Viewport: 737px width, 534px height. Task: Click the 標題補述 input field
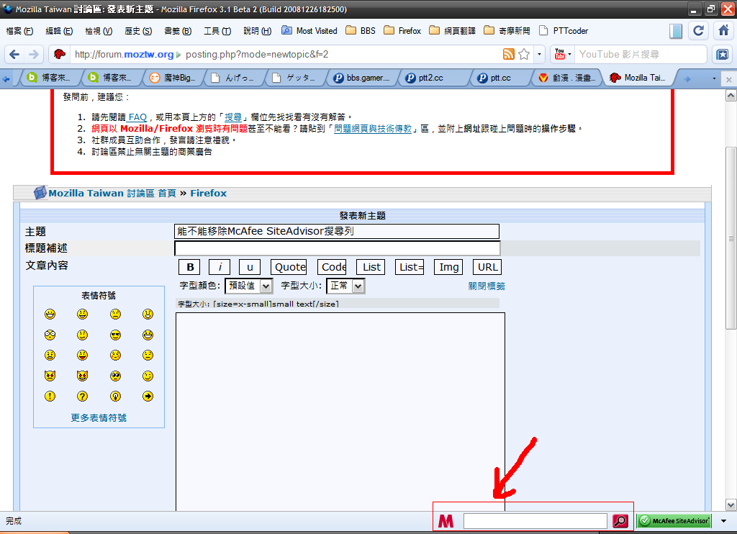tap(337, 248)
